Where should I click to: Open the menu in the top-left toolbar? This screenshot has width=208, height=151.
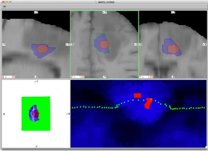(x=4, y=7)
